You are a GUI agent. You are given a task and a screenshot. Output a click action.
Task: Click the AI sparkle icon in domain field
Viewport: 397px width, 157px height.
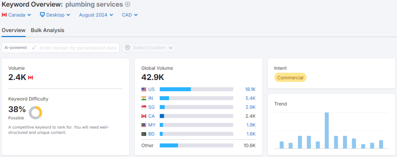(34, 48)
